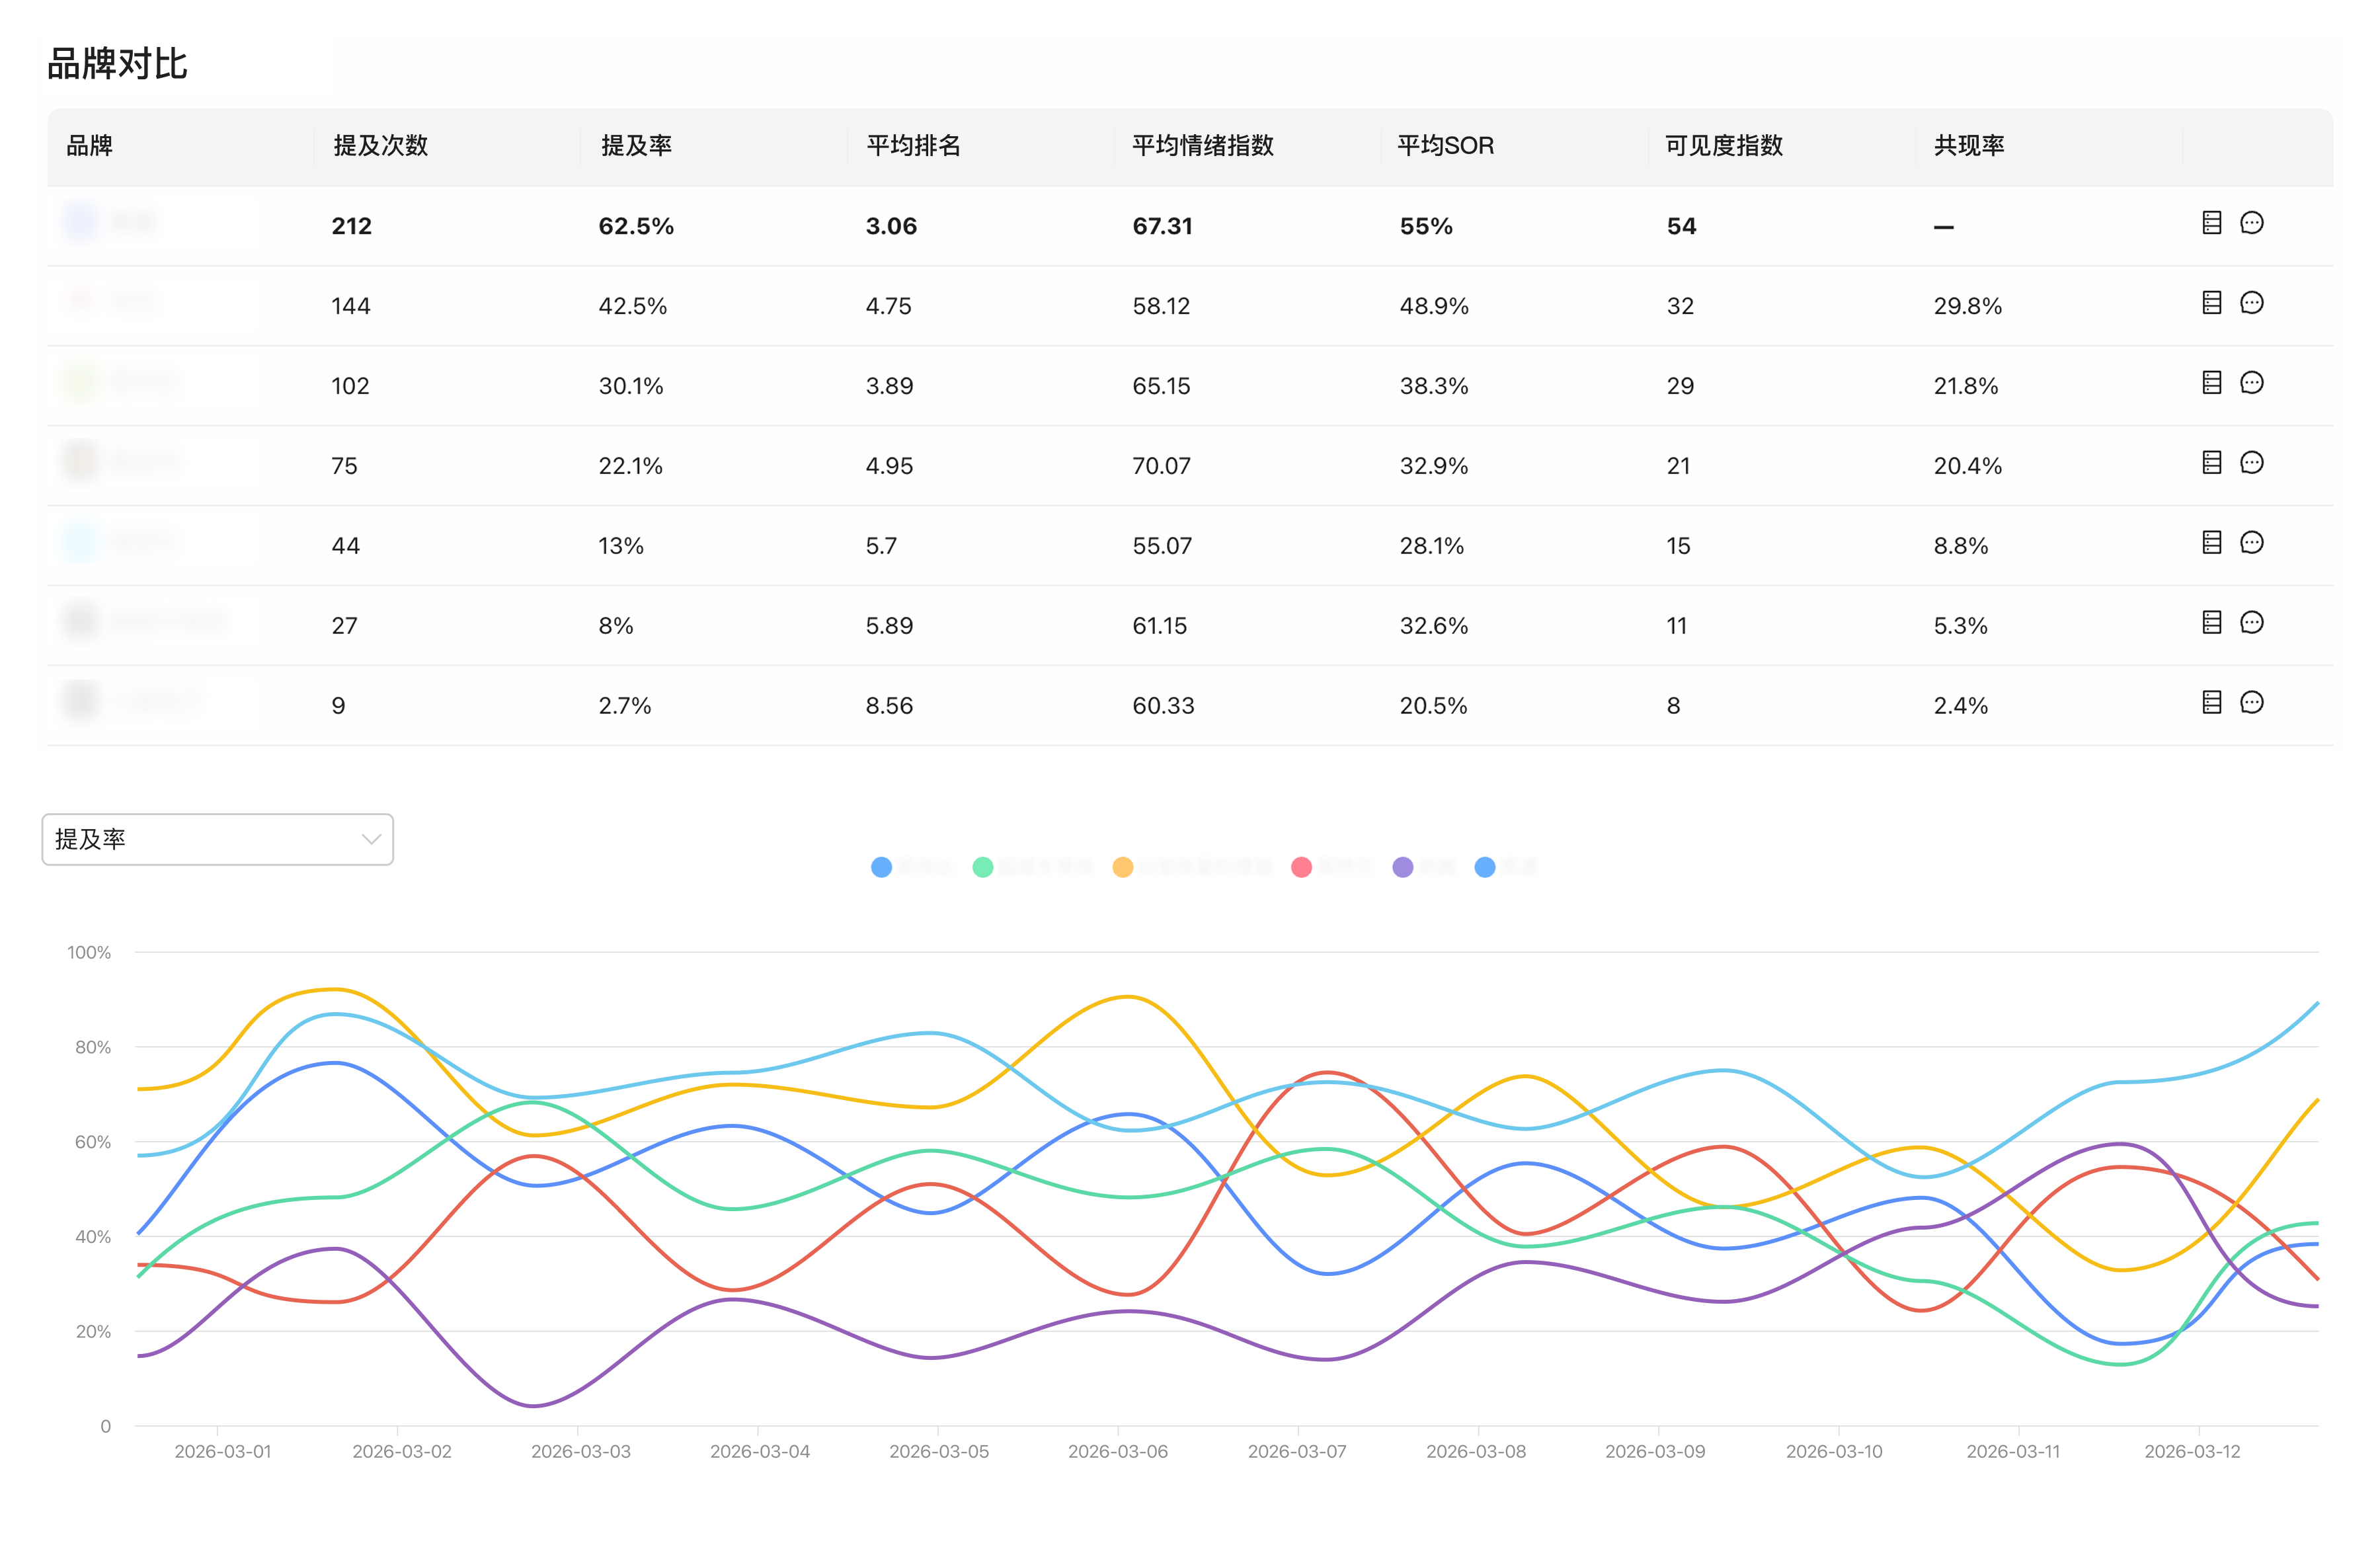Open detail list icon in 75 mentions row

[x=2211, y=463]
